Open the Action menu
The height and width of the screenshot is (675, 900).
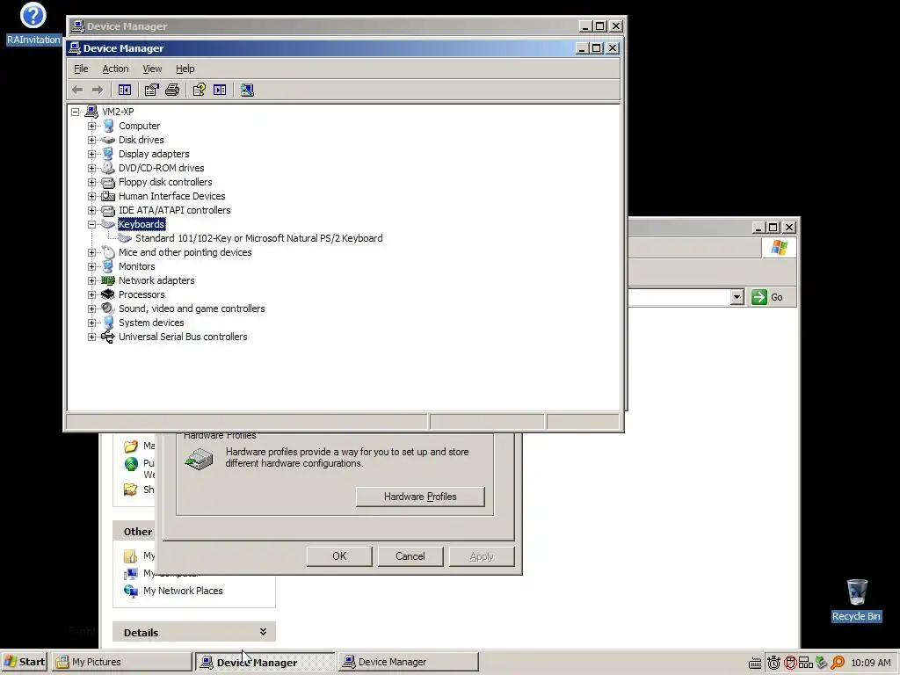[x=115, y=69]
